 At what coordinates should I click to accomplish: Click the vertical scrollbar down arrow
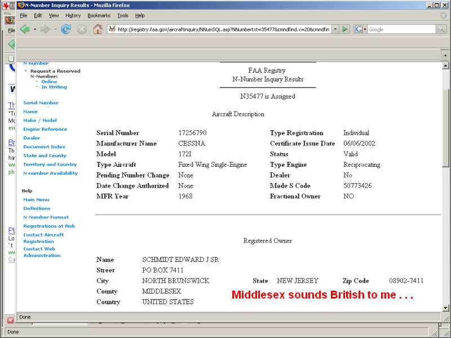[445, 308]
